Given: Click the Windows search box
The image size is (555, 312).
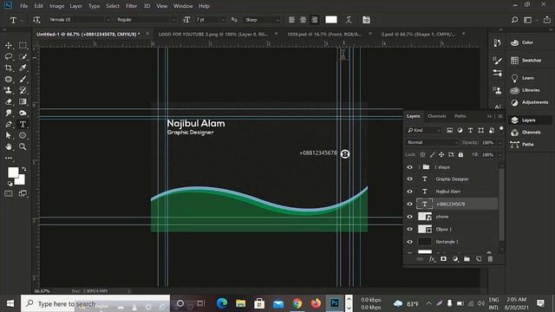Looking at the screenshot, I should [95, 303].
